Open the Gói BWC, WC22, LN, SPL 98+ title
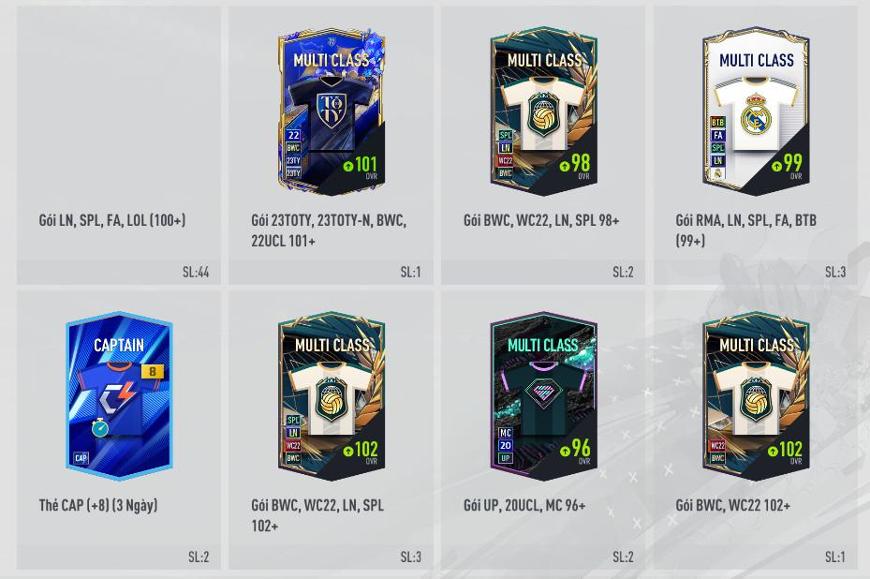 541,220
